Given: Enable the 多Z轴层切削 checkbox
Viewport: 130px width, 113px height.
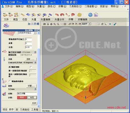Looking at the screenshot, I should click(x=31, y=67).
